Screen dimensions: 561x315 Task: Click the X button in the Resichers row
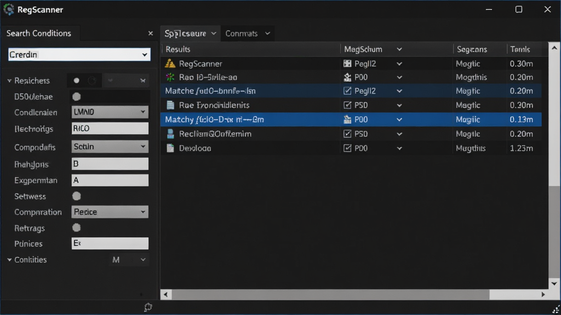click(x=143, y=81)
